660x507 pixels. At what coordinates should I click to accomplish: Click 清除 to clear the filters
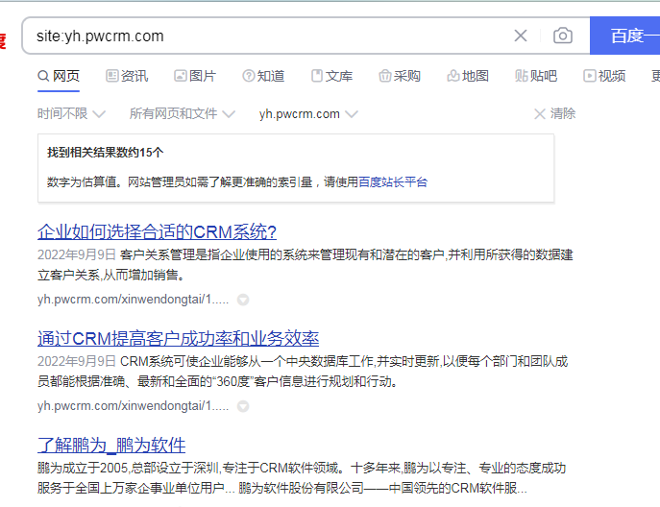554,113
